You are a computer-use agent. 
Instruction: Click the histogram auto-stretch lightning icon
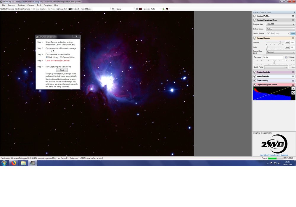[x=293, y=89]
